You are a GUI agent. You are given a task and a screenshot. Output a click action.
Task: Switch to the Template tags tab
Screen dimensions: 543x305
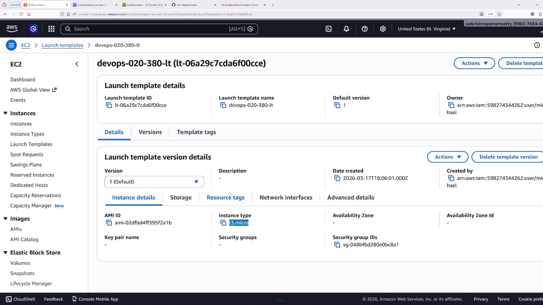coord(196,132)
